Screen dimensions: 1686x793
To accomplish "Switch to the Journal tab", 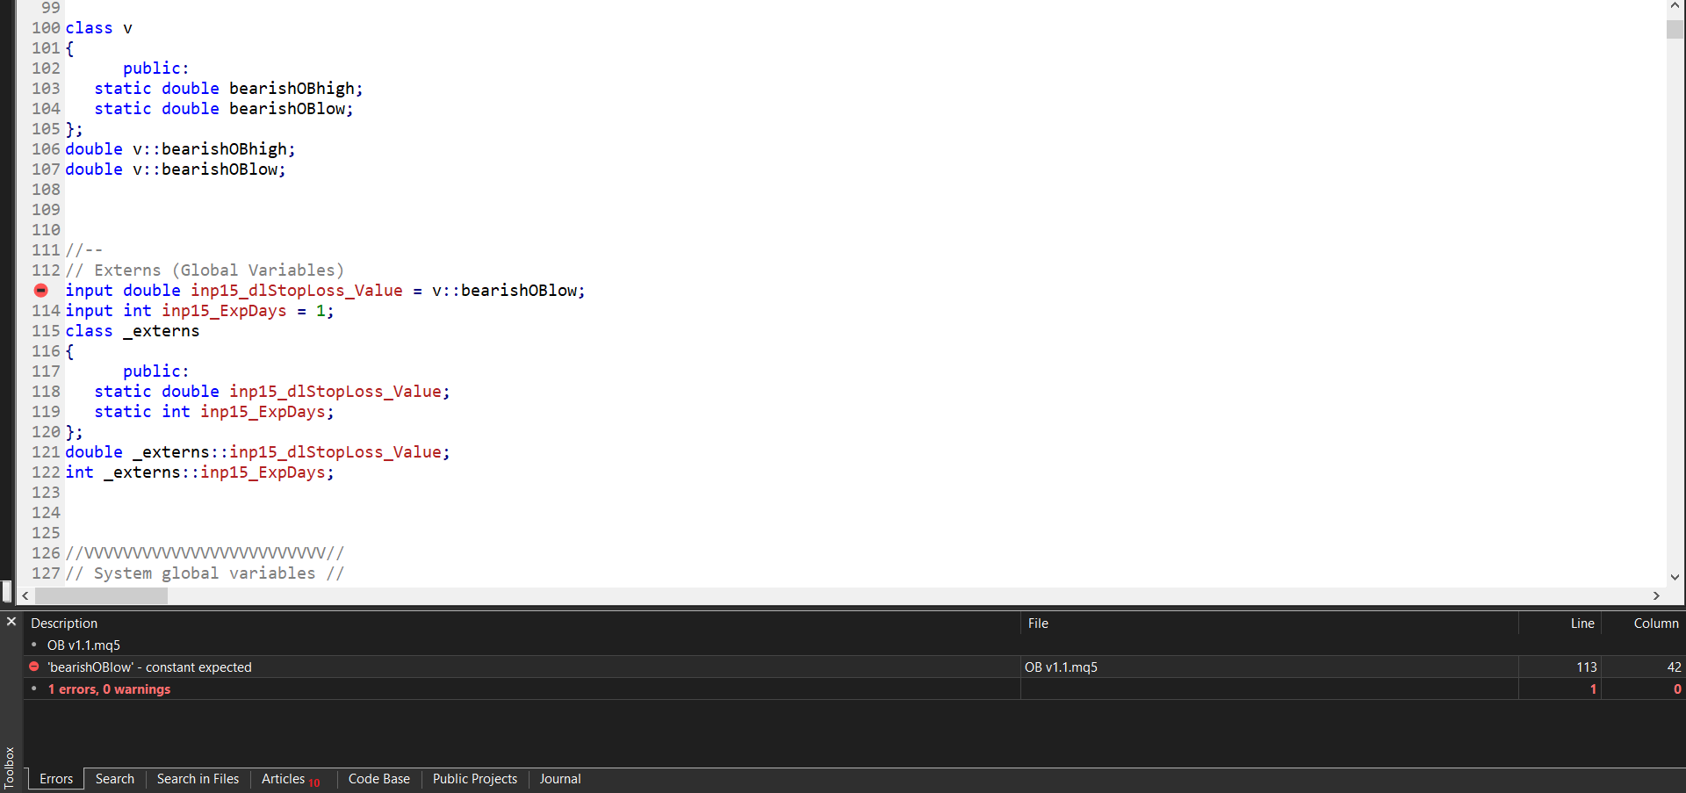I will coord(560,779).
